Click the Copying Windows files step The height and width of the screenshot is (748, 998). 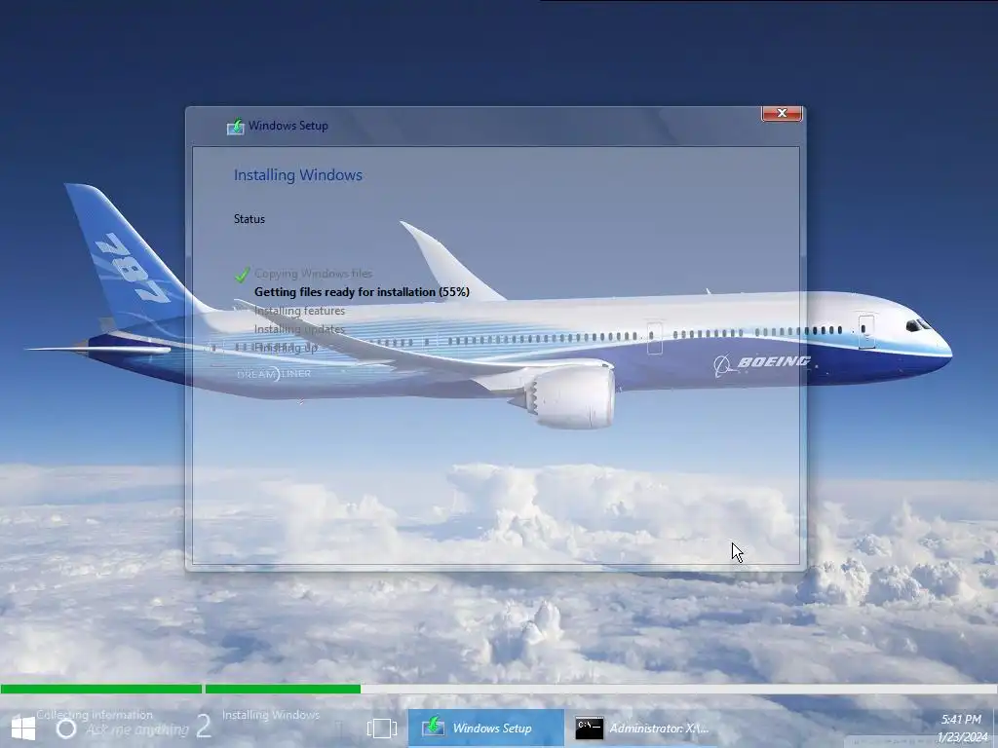point(313,274)
